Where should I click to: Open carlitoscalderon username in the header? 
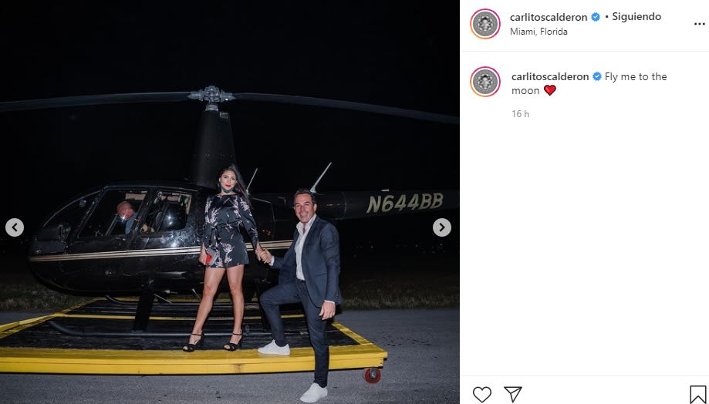549,17
